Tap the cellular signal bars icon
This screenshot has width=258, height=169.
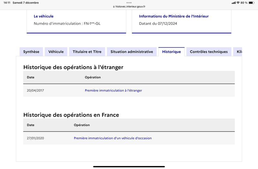tap(233, 3)
